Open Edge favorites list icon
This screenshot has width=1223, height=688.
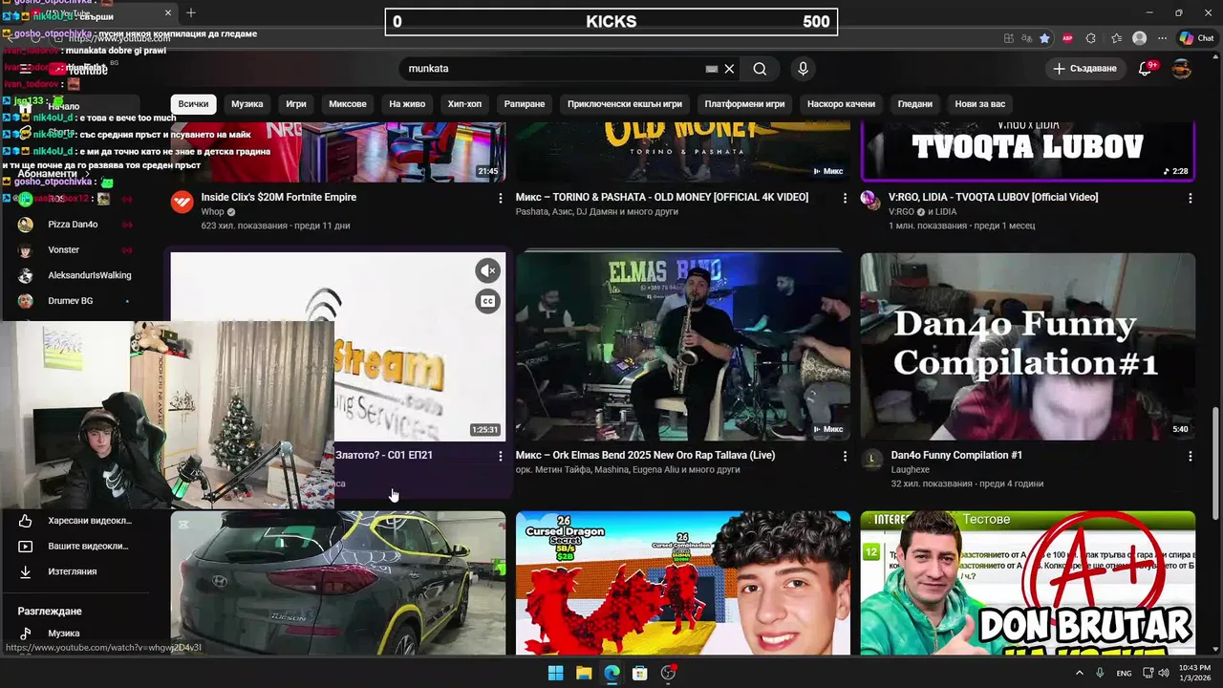point(1116,38)
